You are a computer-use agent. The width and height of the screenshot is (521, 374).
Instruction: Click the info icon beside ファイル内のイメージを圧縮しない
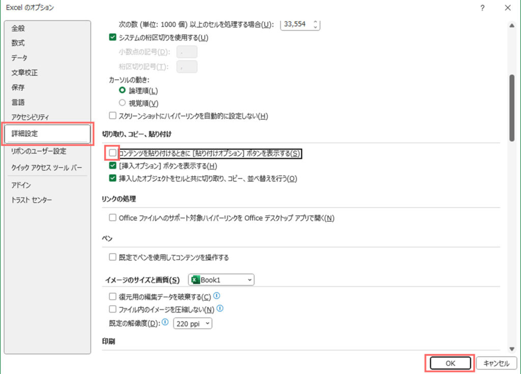pyautogui.click(x=220, y=308)
